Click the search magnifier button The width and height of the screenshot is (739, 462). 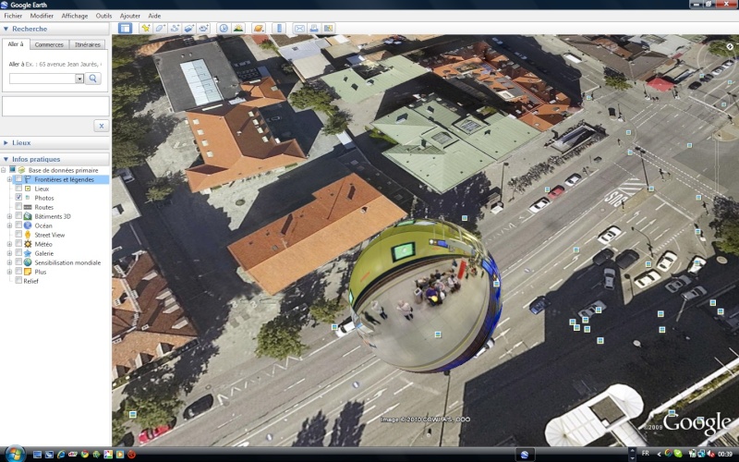click(x=93, y=79)
